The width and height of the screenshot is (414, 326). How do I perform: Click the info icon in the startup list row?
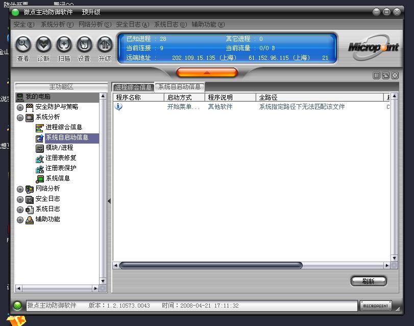point(118,106)
